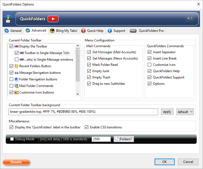The width and height of the screenshot is (203, 169).
Task: Click the version 4.5 badge
Action: (x=190, y=18)
